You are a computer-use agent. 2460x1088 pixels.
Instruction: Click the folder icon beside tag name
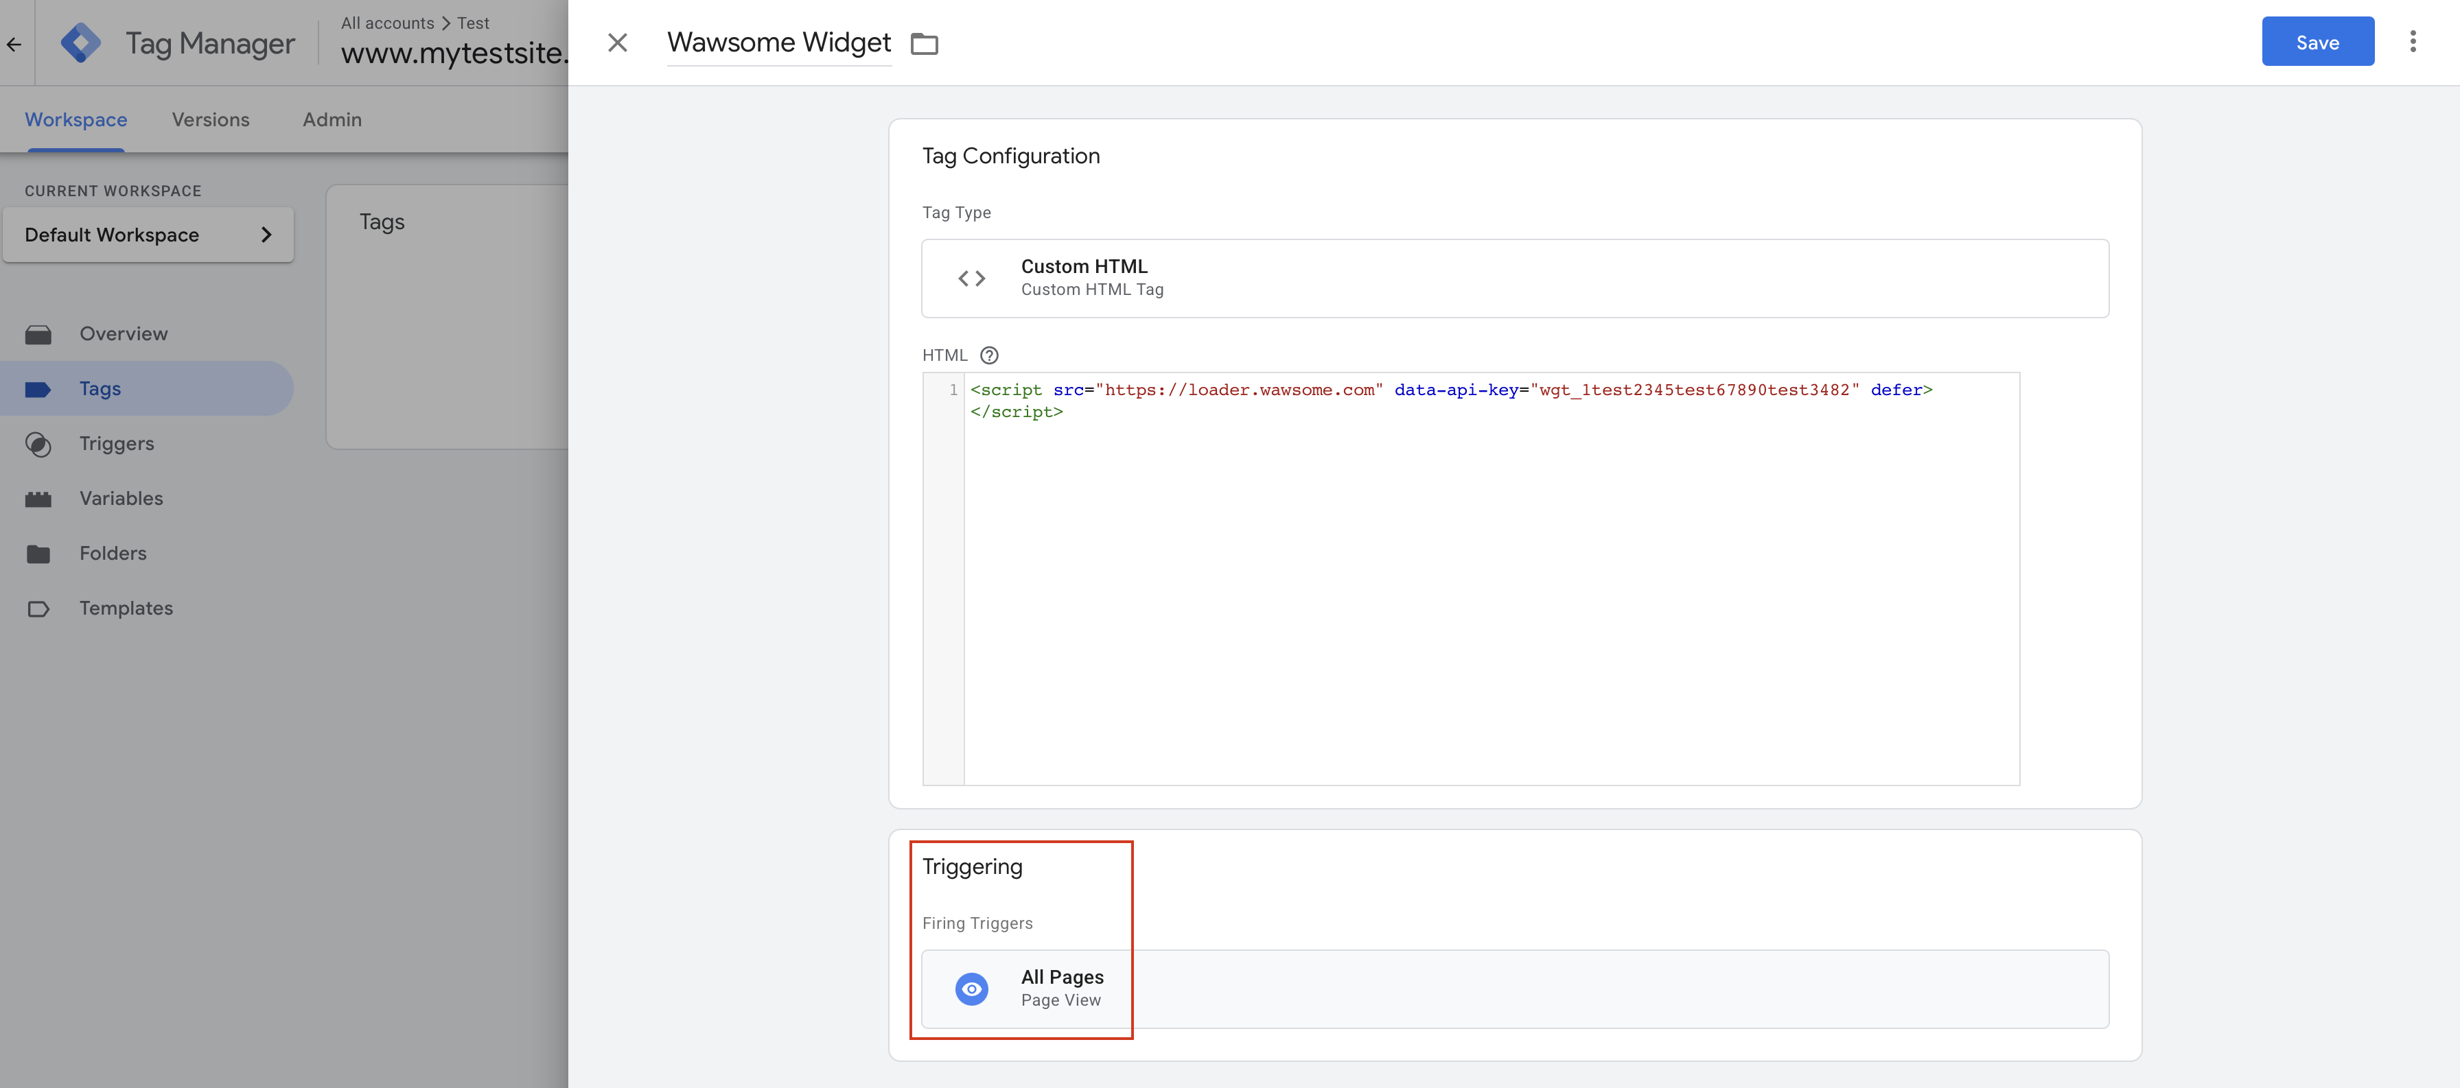click(923, 44)
